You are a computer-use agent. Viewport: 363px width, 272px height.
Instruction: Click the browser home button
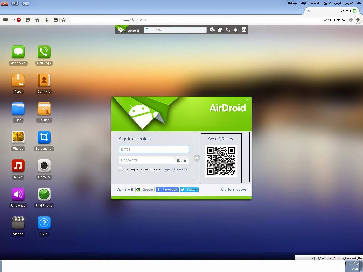pos(37,20)
